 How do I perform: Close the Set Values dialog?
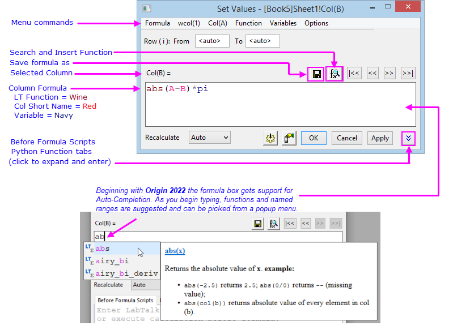tap(408, 6)
